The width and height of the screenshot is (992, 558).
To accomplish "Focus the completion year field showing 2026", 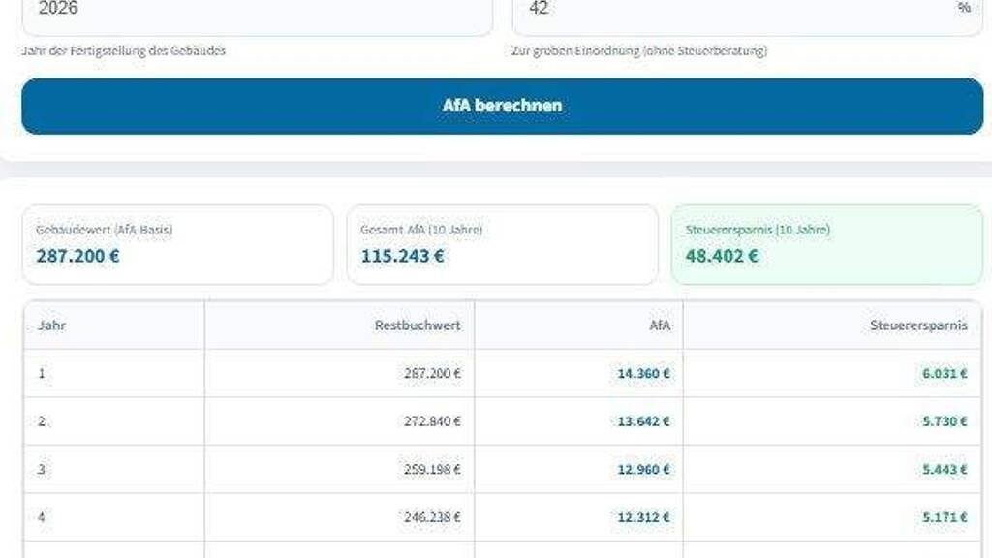I will point(256,12).
